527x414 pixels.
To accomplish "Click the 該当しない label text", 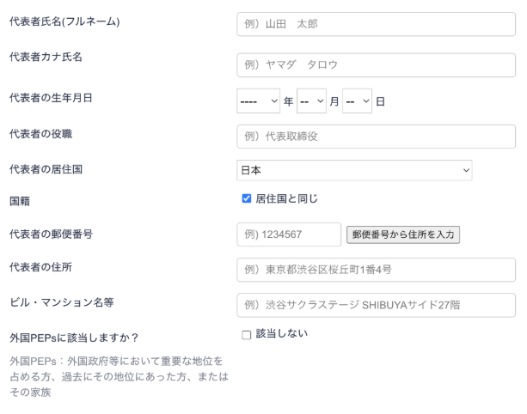I will [281, 333].
